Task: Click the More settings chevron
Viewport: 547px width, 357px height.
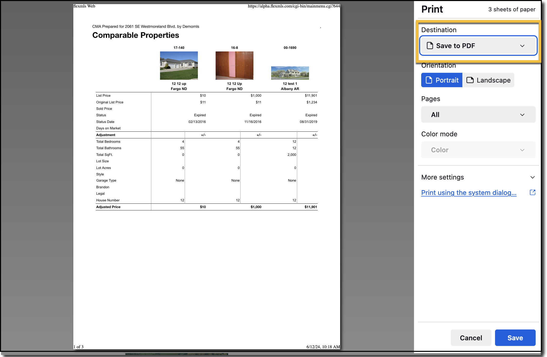Action: tap(532, 177)
